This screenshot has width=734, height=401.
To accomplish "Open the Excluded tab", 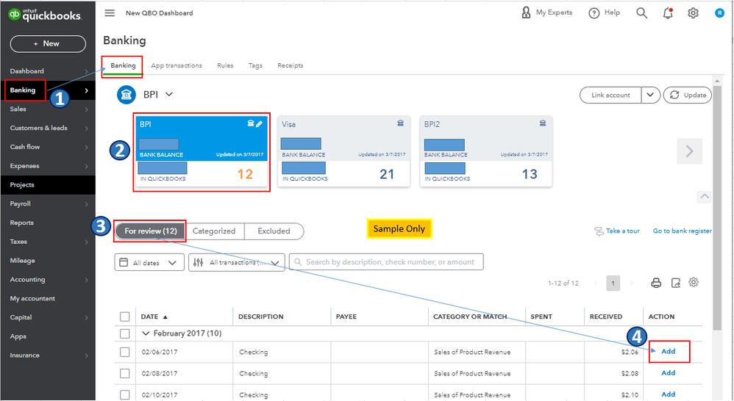I will 274,231.
